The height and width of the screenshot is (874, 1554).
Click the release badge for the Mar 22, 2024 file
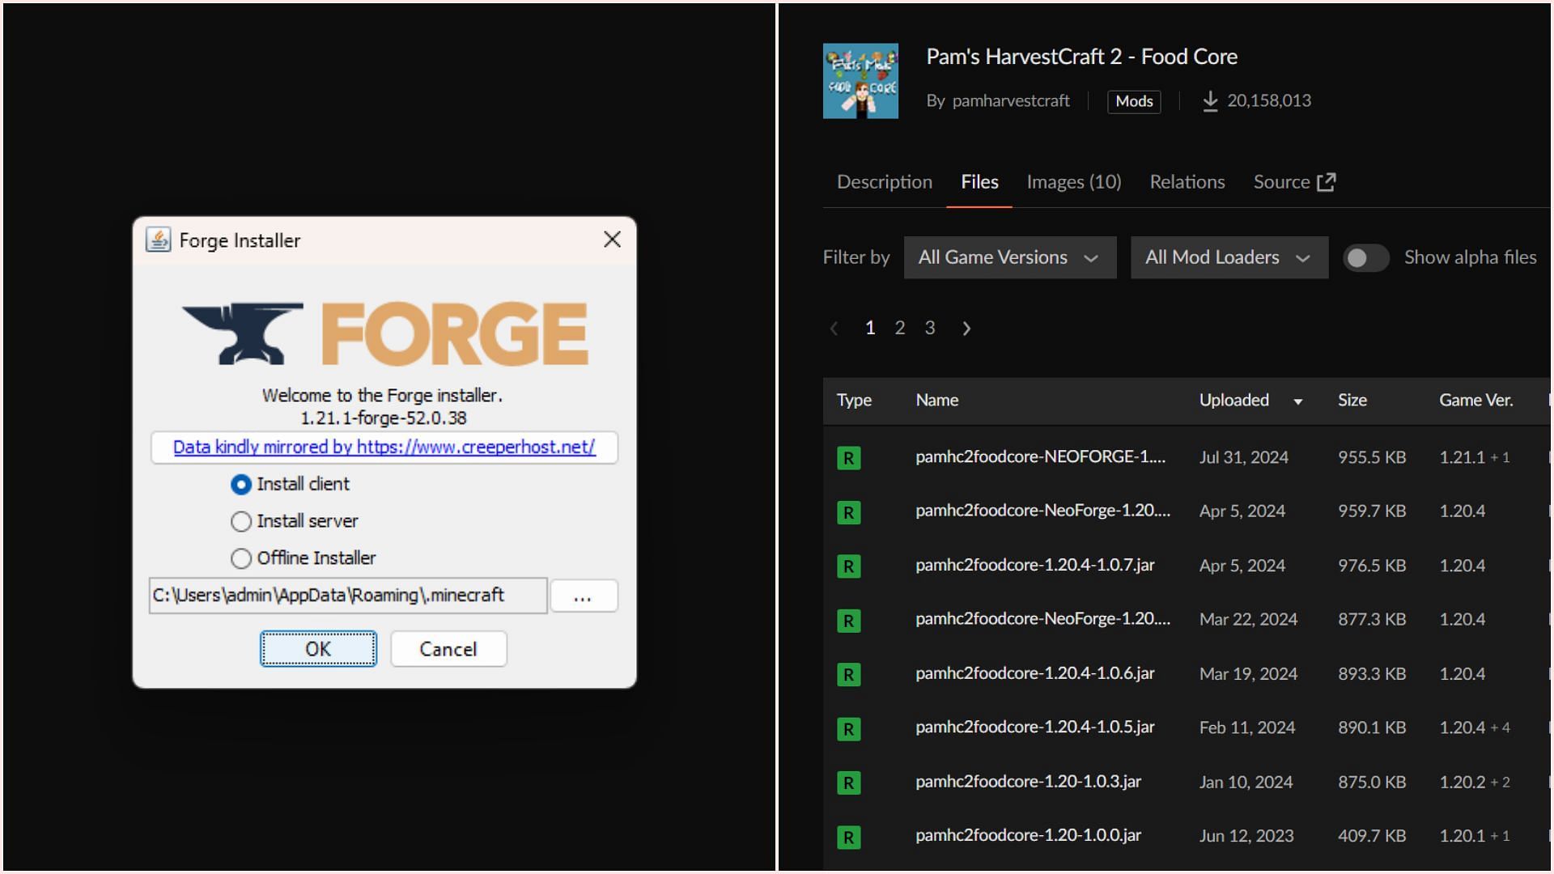(x=848, y=621)
